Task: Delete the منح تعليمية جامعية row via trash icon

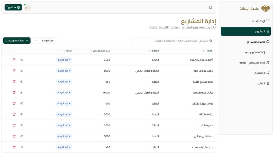Action: (14, 147)
